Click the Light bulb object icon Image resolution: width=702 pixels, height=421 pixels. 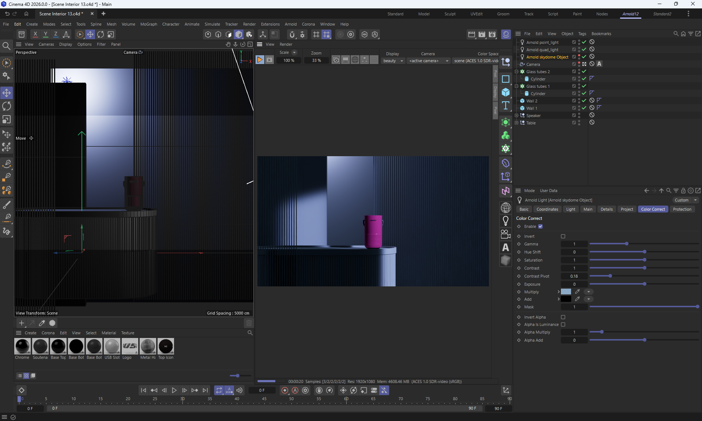506,221
